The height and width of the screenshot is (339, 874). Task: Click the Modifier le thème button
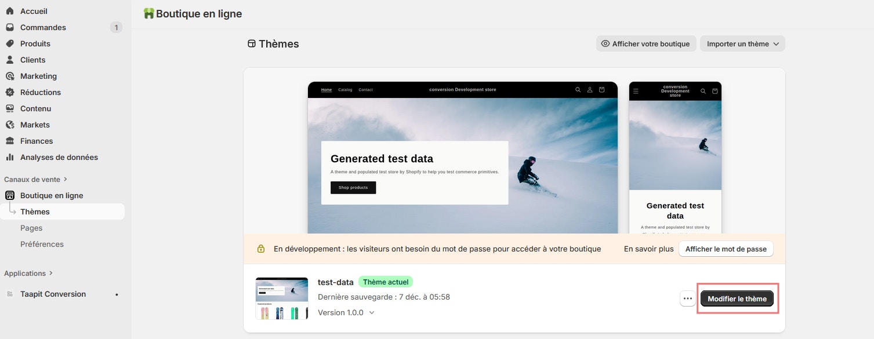[x=737, y=298]
